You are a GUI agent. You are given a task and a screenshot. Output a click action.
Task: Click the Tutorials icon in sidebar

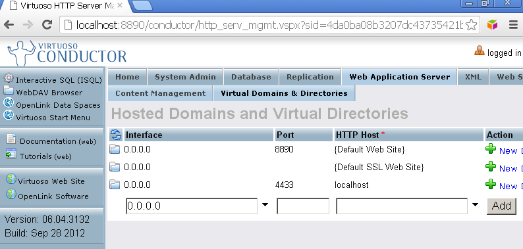click(x=11, y=154)
